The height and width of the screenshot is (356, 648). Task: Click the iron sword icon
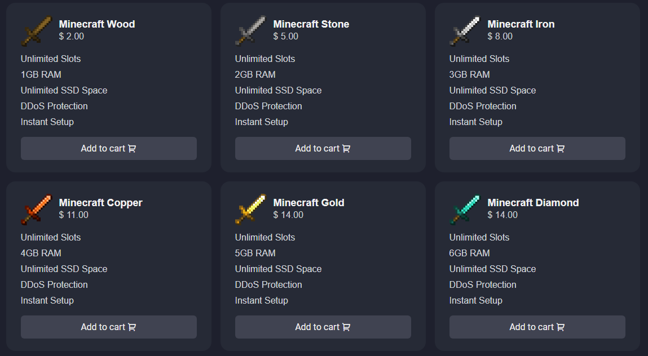[x=464, y=30]
